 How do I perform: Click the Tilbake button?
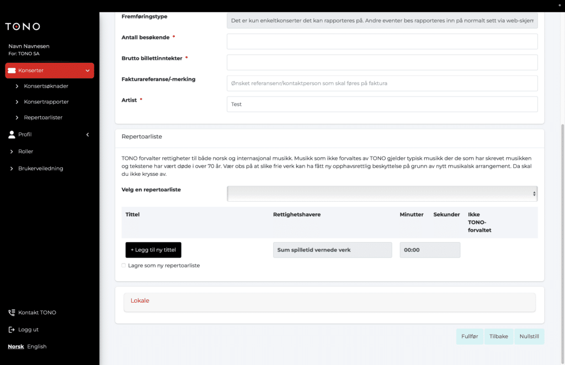(x=499, y=336)
